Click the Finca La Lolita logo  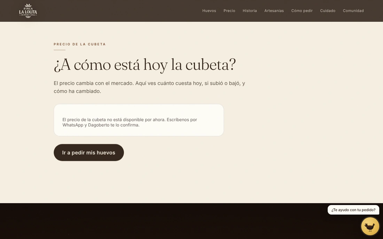pos(28,11)
